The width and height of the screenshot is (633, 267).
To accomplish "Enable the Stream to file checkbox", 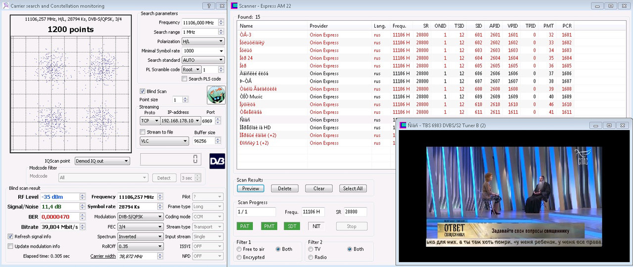I will [142, 132].
